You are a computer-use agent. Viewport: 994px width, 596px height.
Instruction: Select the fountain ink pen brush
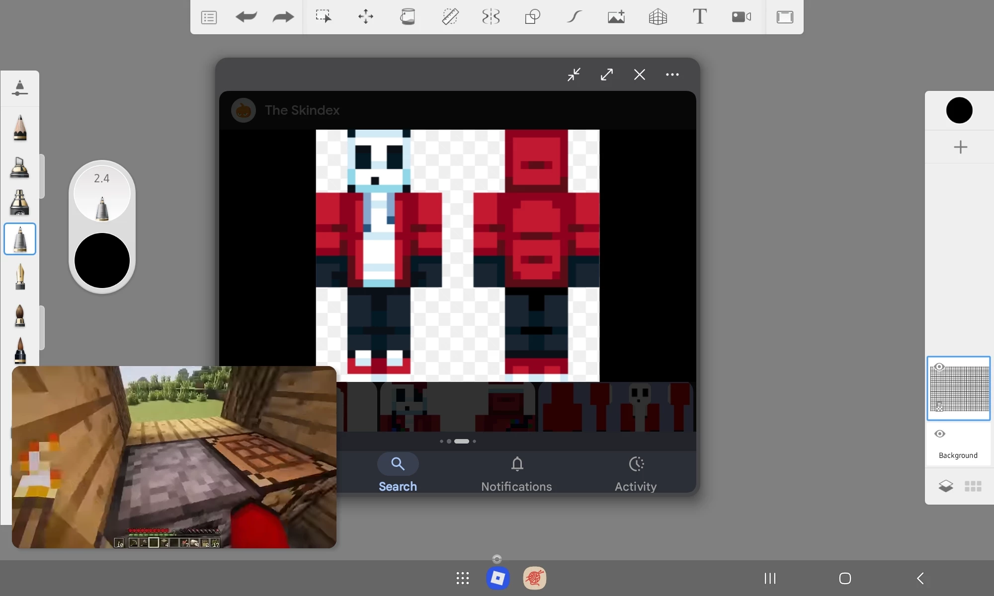pyautogui.click(x=20, y=276)
